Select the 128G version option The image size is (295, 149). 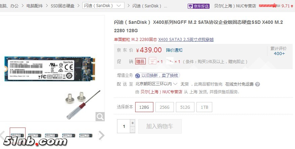coord(144,107)
